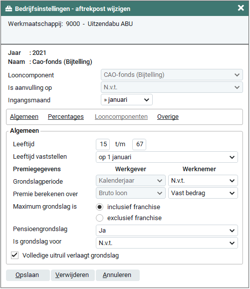Click the minimum Leeftijd field showing 15
Viewport: 250px width, 289px height.
pos(103,144)
